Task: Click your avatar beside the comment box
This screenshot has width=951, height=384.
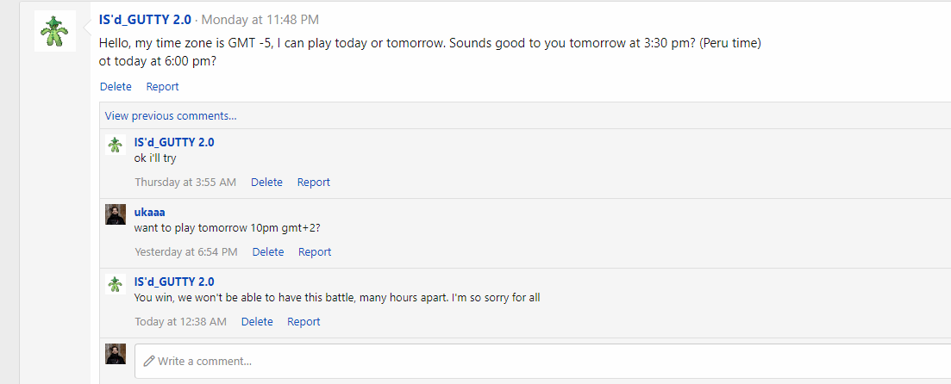Action: [x=116, y=354]
